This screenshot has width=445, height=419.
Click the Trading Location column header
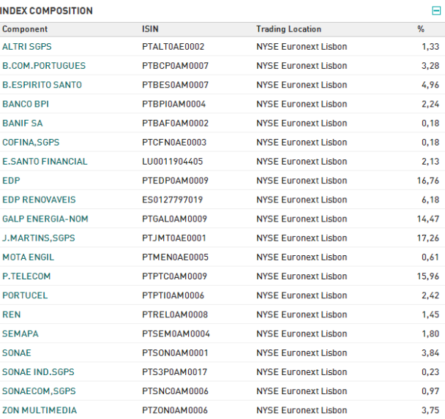pyautogui.click(x=289, y=29)
